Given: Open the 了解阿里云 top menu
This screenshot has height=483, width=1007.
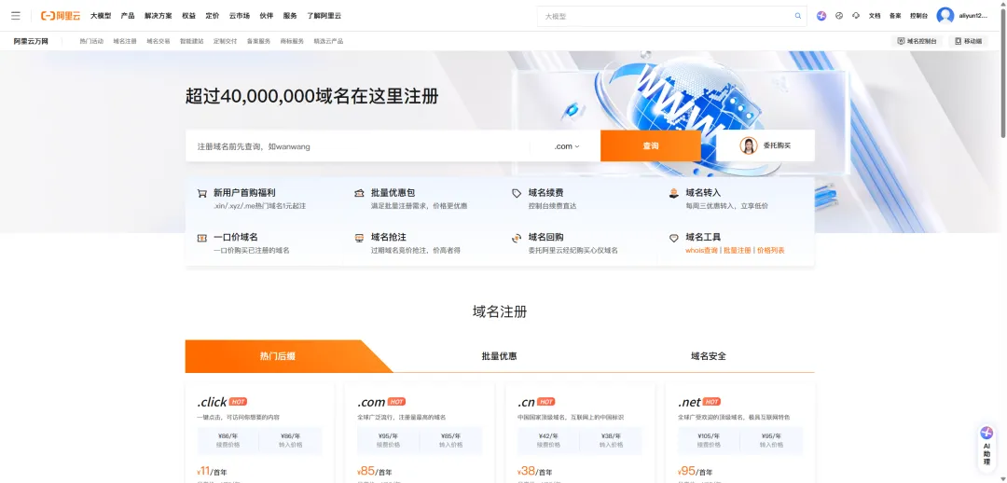Looking at the screenshot, I should [x=324, y=16].
